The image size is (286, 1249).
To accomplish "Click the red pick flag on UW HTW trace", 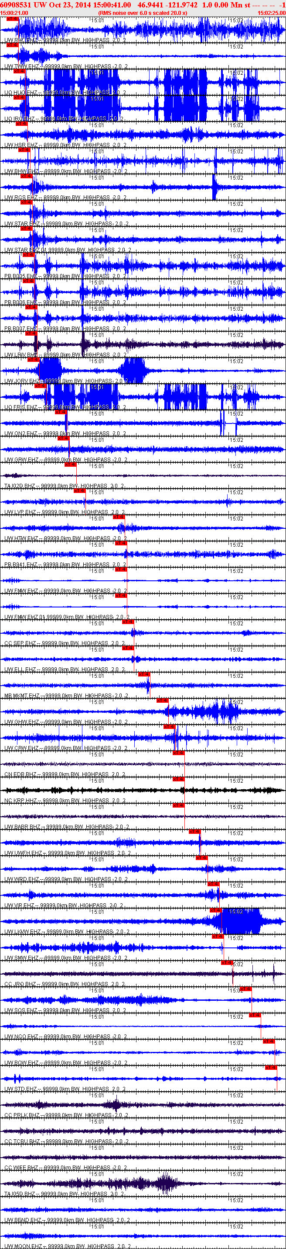I will (x=119, y=517).
